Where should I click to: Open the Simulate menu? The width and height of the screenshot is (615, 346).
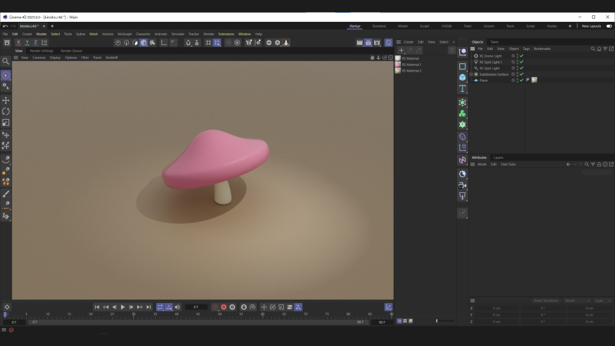tap(177, 34)
